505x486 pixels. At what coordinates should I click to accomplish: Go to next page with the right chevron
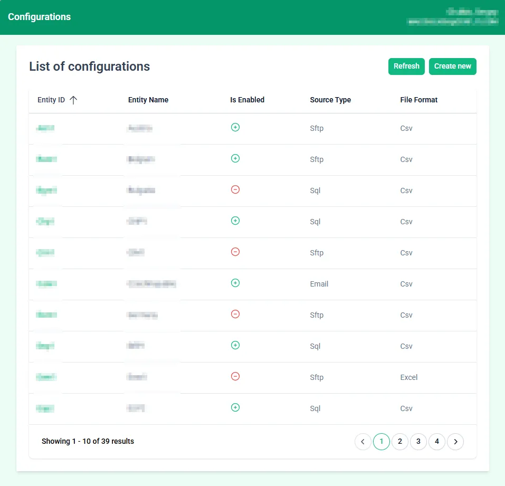[455, 441]
